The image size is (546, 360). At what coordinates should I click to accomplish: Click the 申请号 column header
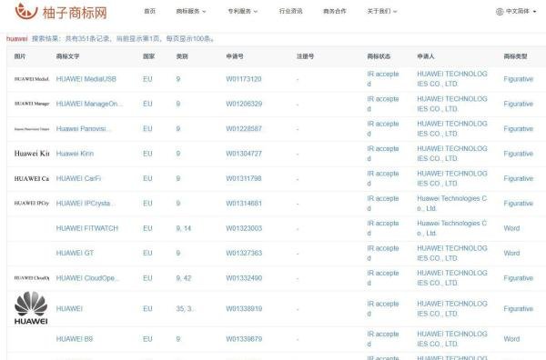[235, 56]
